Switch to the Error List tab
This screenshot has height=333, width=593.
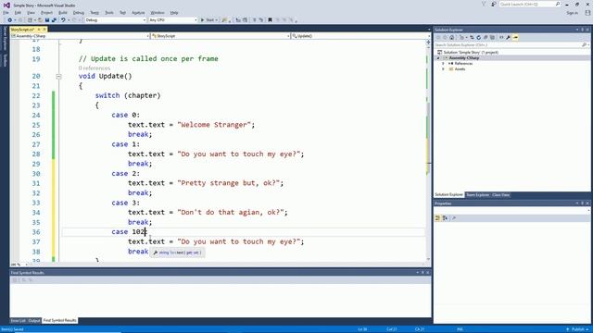[x=18, y=321]
